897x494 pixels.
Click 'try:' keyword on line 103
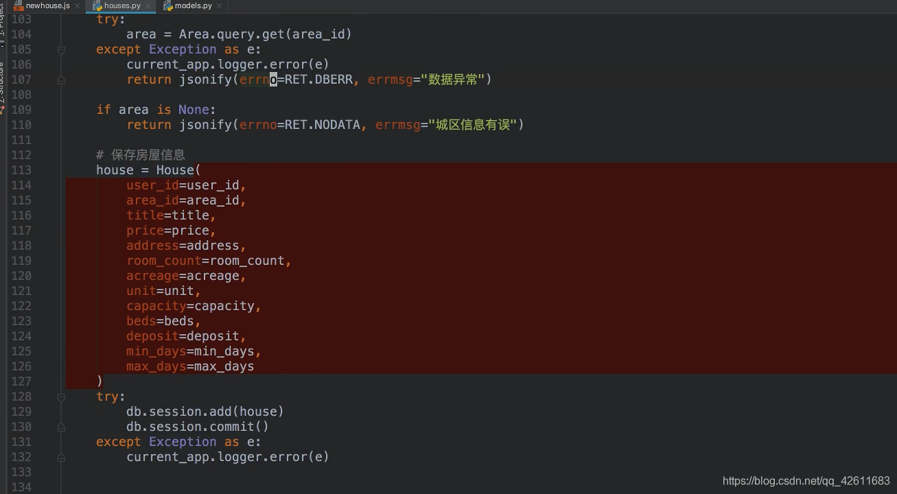click(x=111, y=19)
